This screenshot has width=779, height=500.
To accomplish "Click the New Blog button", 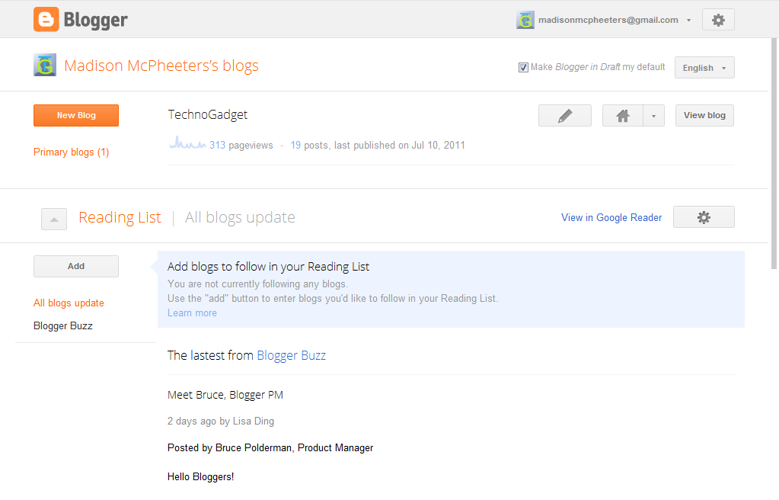I will 76,115.
